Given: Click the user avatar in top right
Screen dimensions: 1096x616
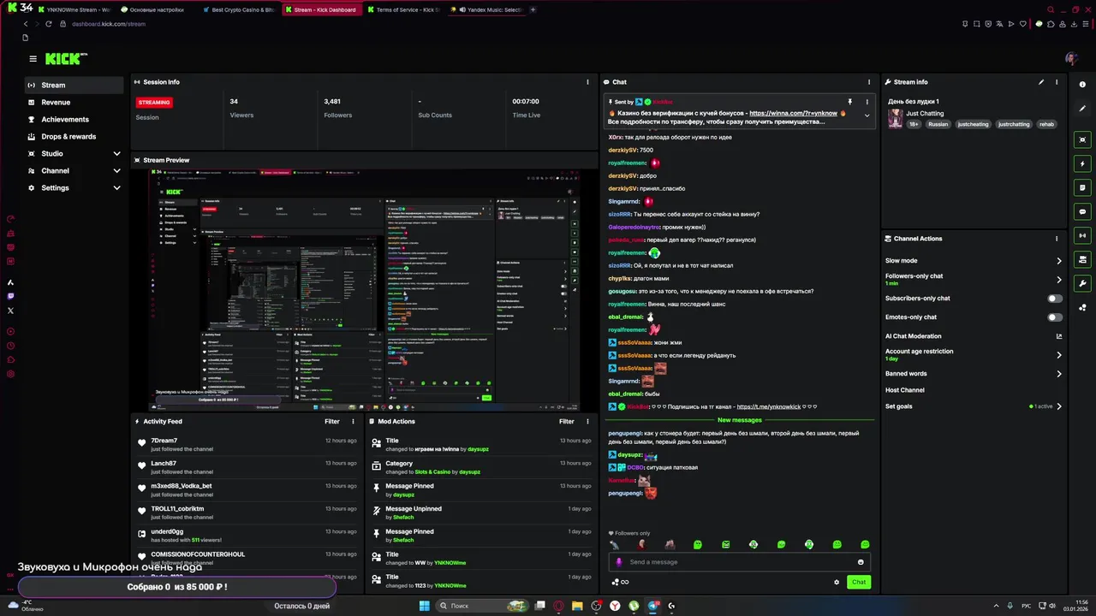Looking at the screenshot, I should (1071, 59).
